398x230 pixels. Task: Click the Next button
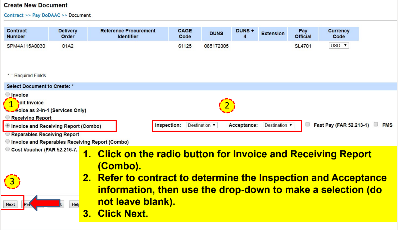(x=9, y=204)
